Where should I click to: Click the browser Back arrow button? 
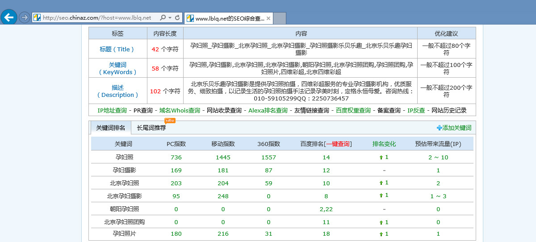pos(9,17)
